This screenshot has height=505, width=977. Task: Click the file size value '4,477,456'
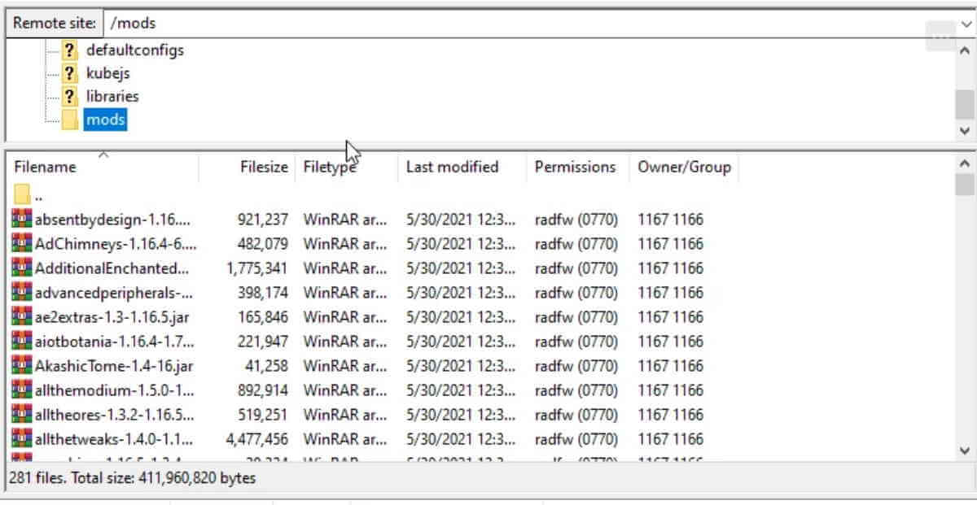[x=257, y=438]
